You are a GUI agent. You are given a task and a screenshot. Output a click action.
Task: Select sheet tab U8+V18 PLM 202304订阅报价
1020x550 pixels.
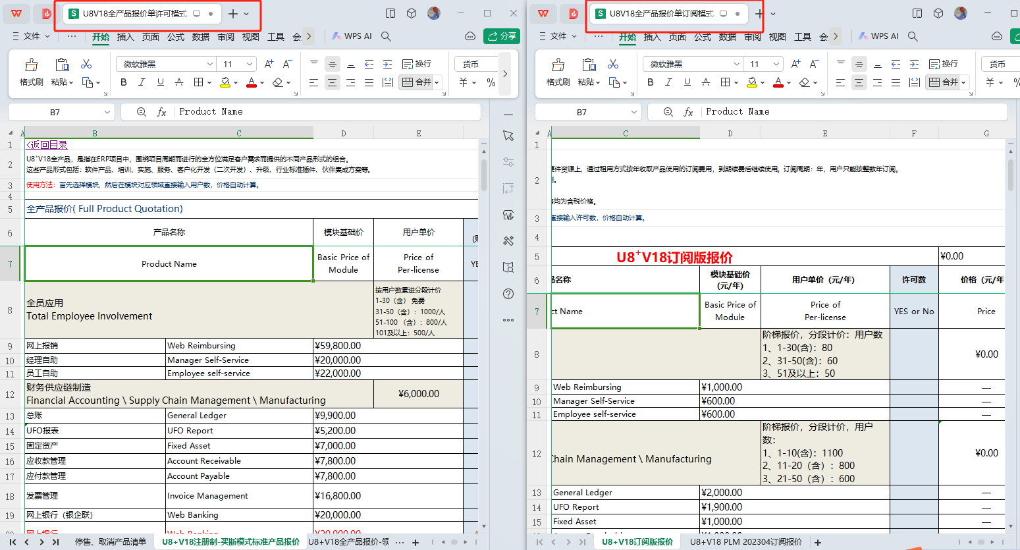(746, 542)
